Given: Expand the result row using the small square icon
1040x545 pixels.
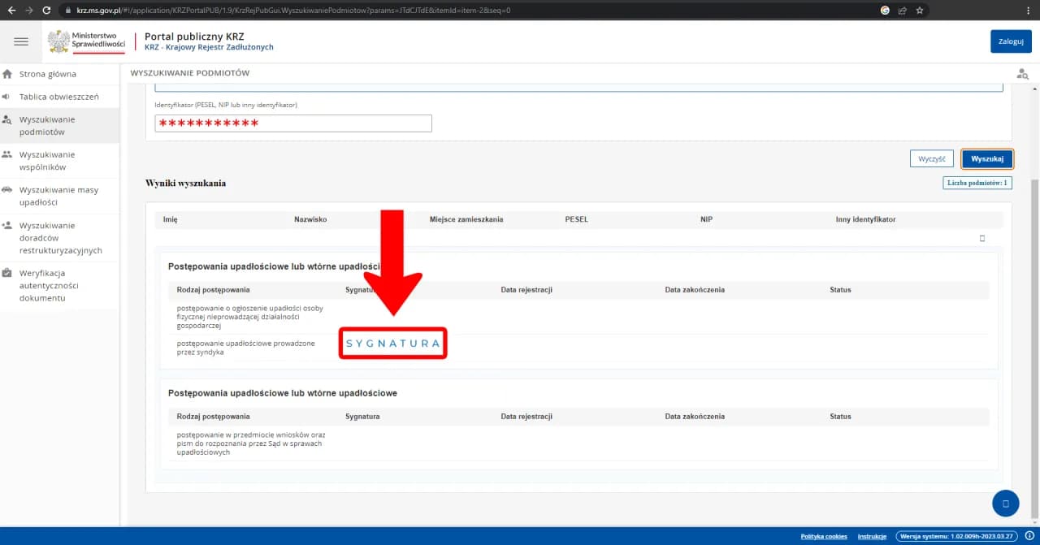Looking at the screenshot, I should tap(981, 239).
